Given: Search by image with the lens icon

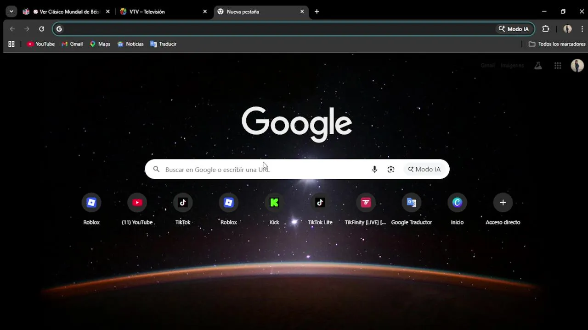Looking at the screenshot, I should click(x=391, y=169).
